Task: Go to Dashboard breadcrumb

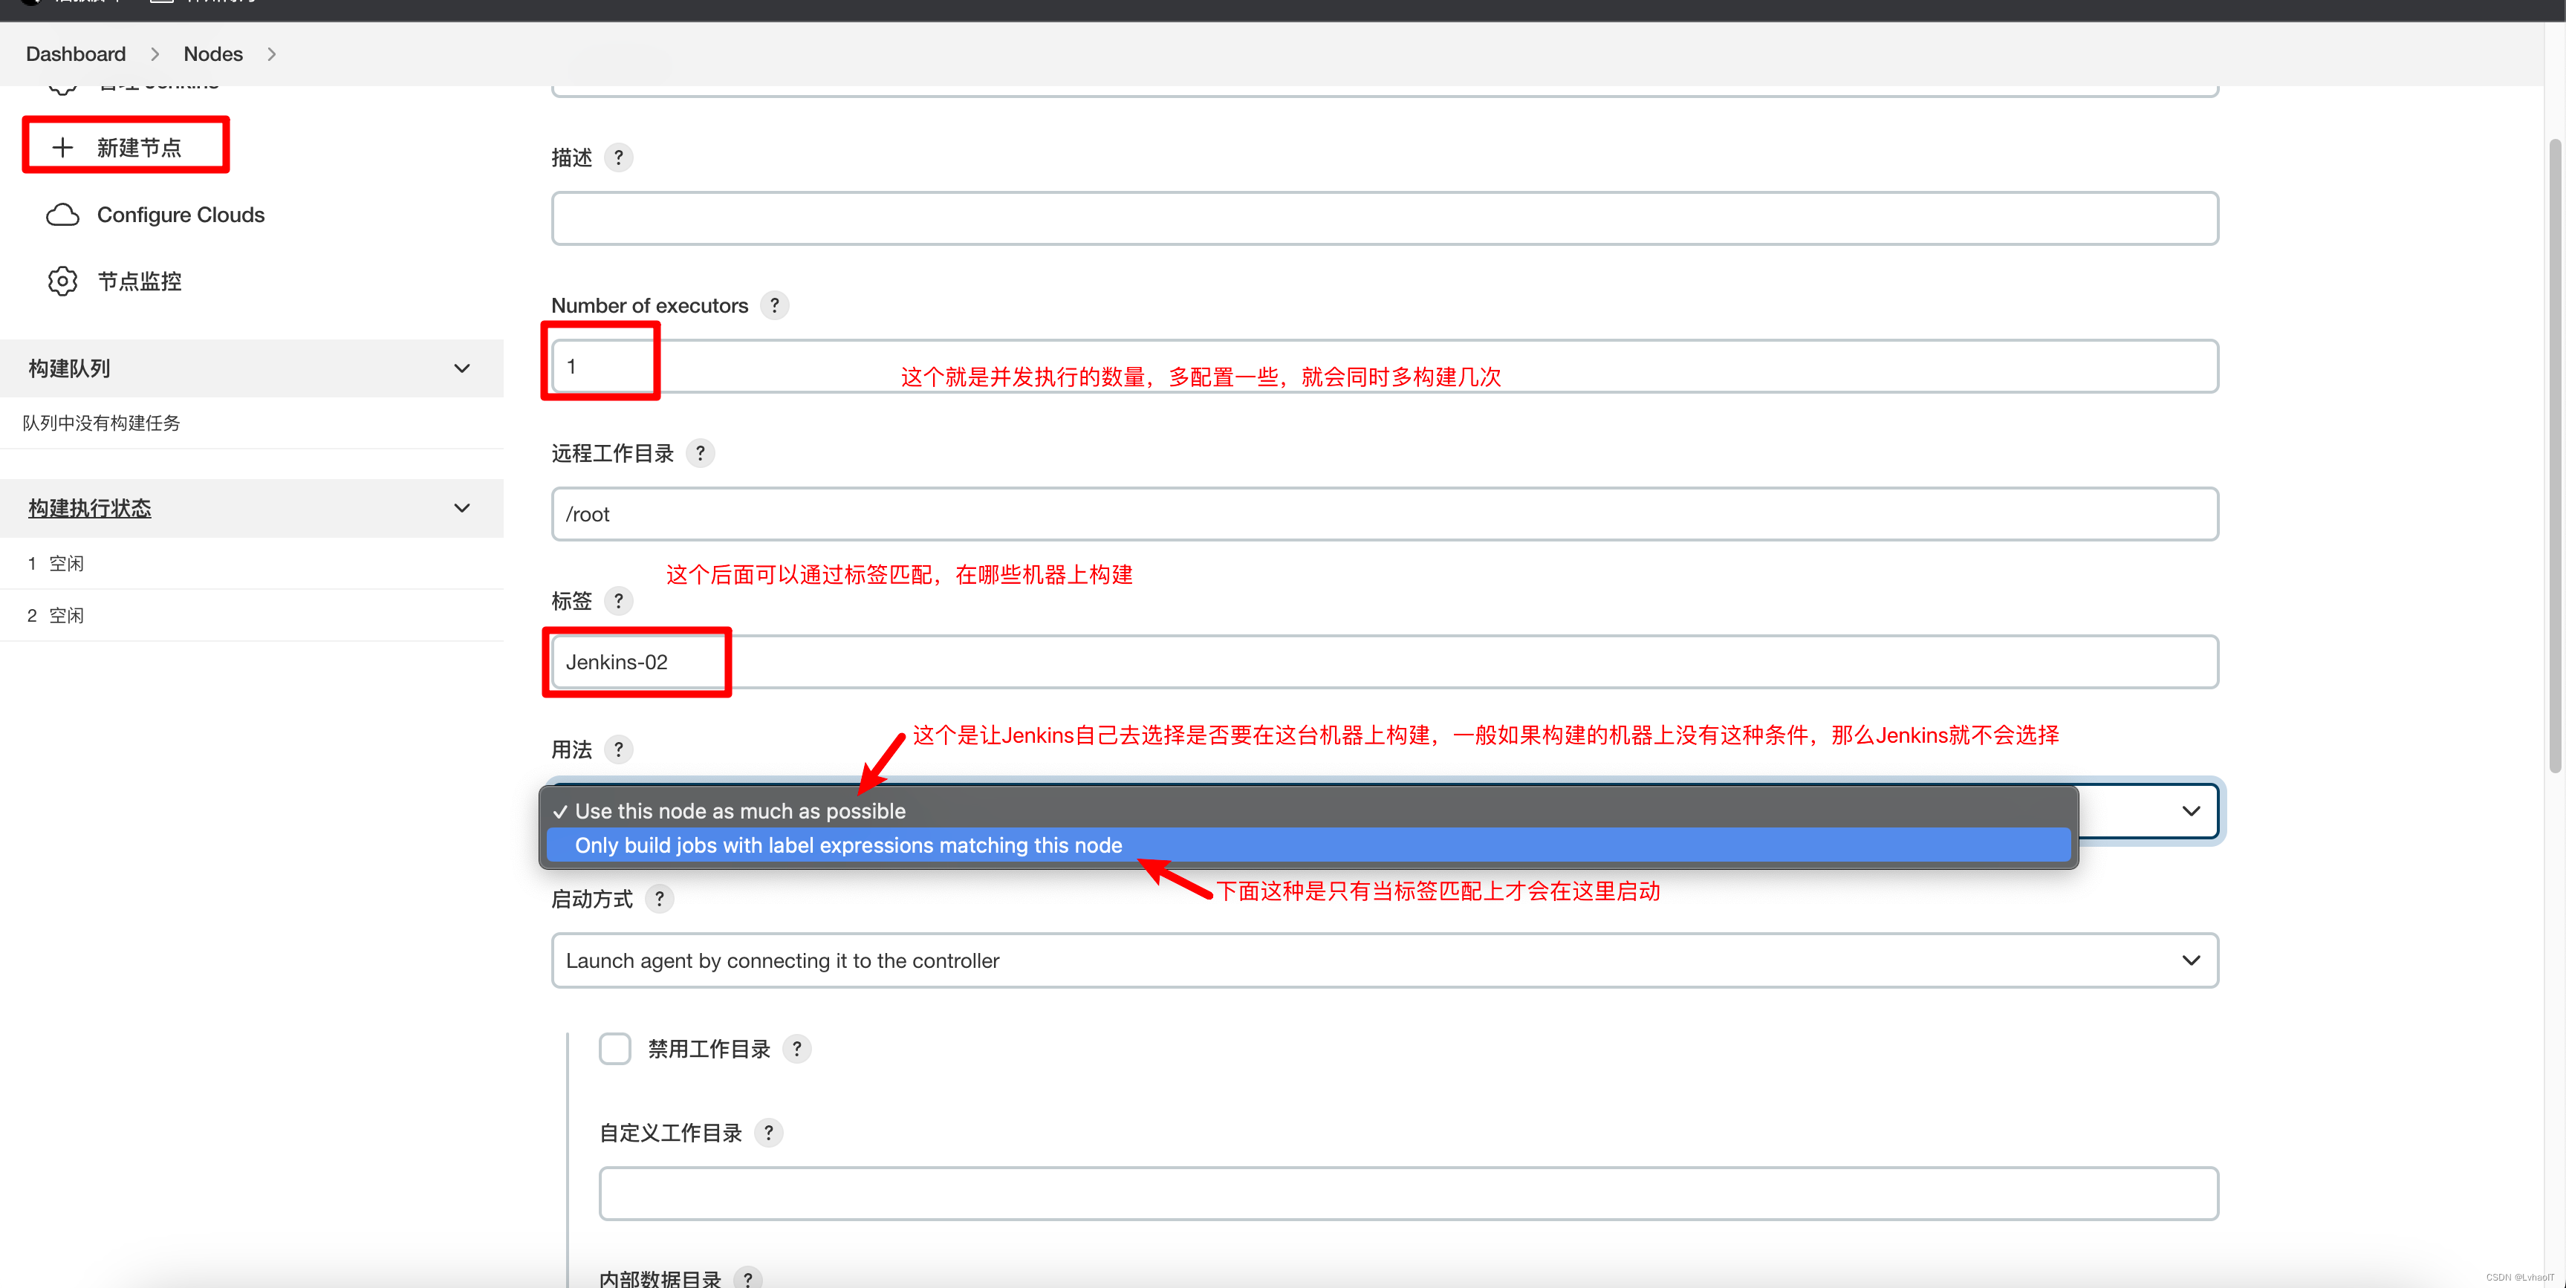Action: (76, 53)
